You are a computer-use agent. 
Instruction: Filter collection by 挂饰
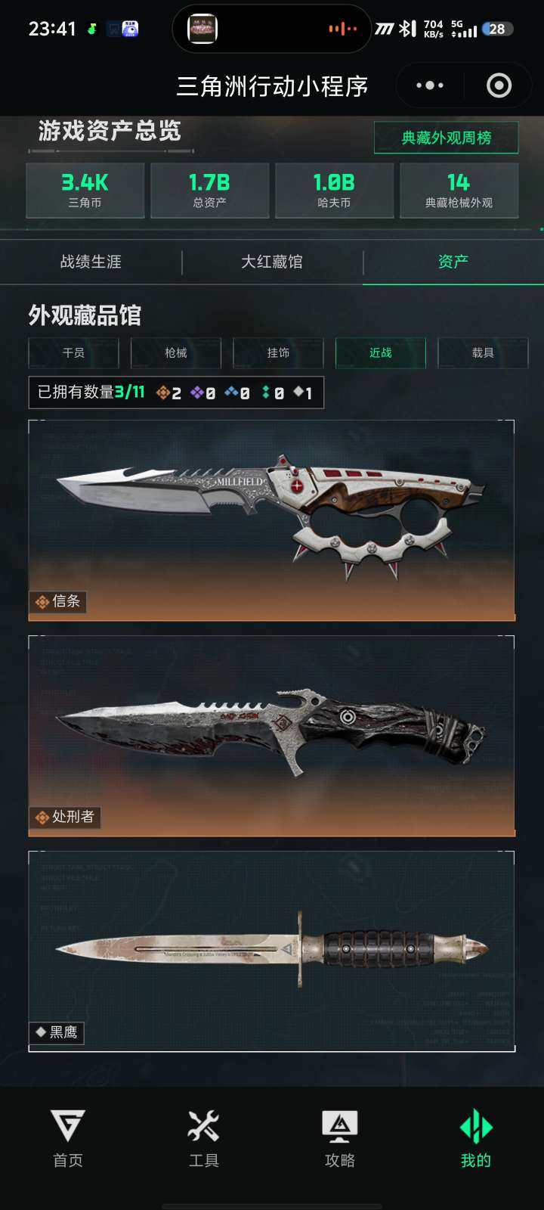point(278,352)
